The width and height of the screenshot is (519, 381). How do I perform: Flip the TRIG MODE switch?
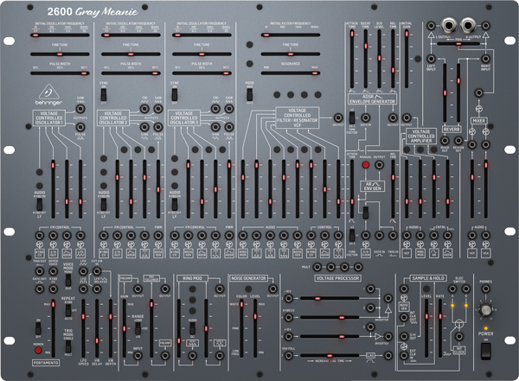67,346
